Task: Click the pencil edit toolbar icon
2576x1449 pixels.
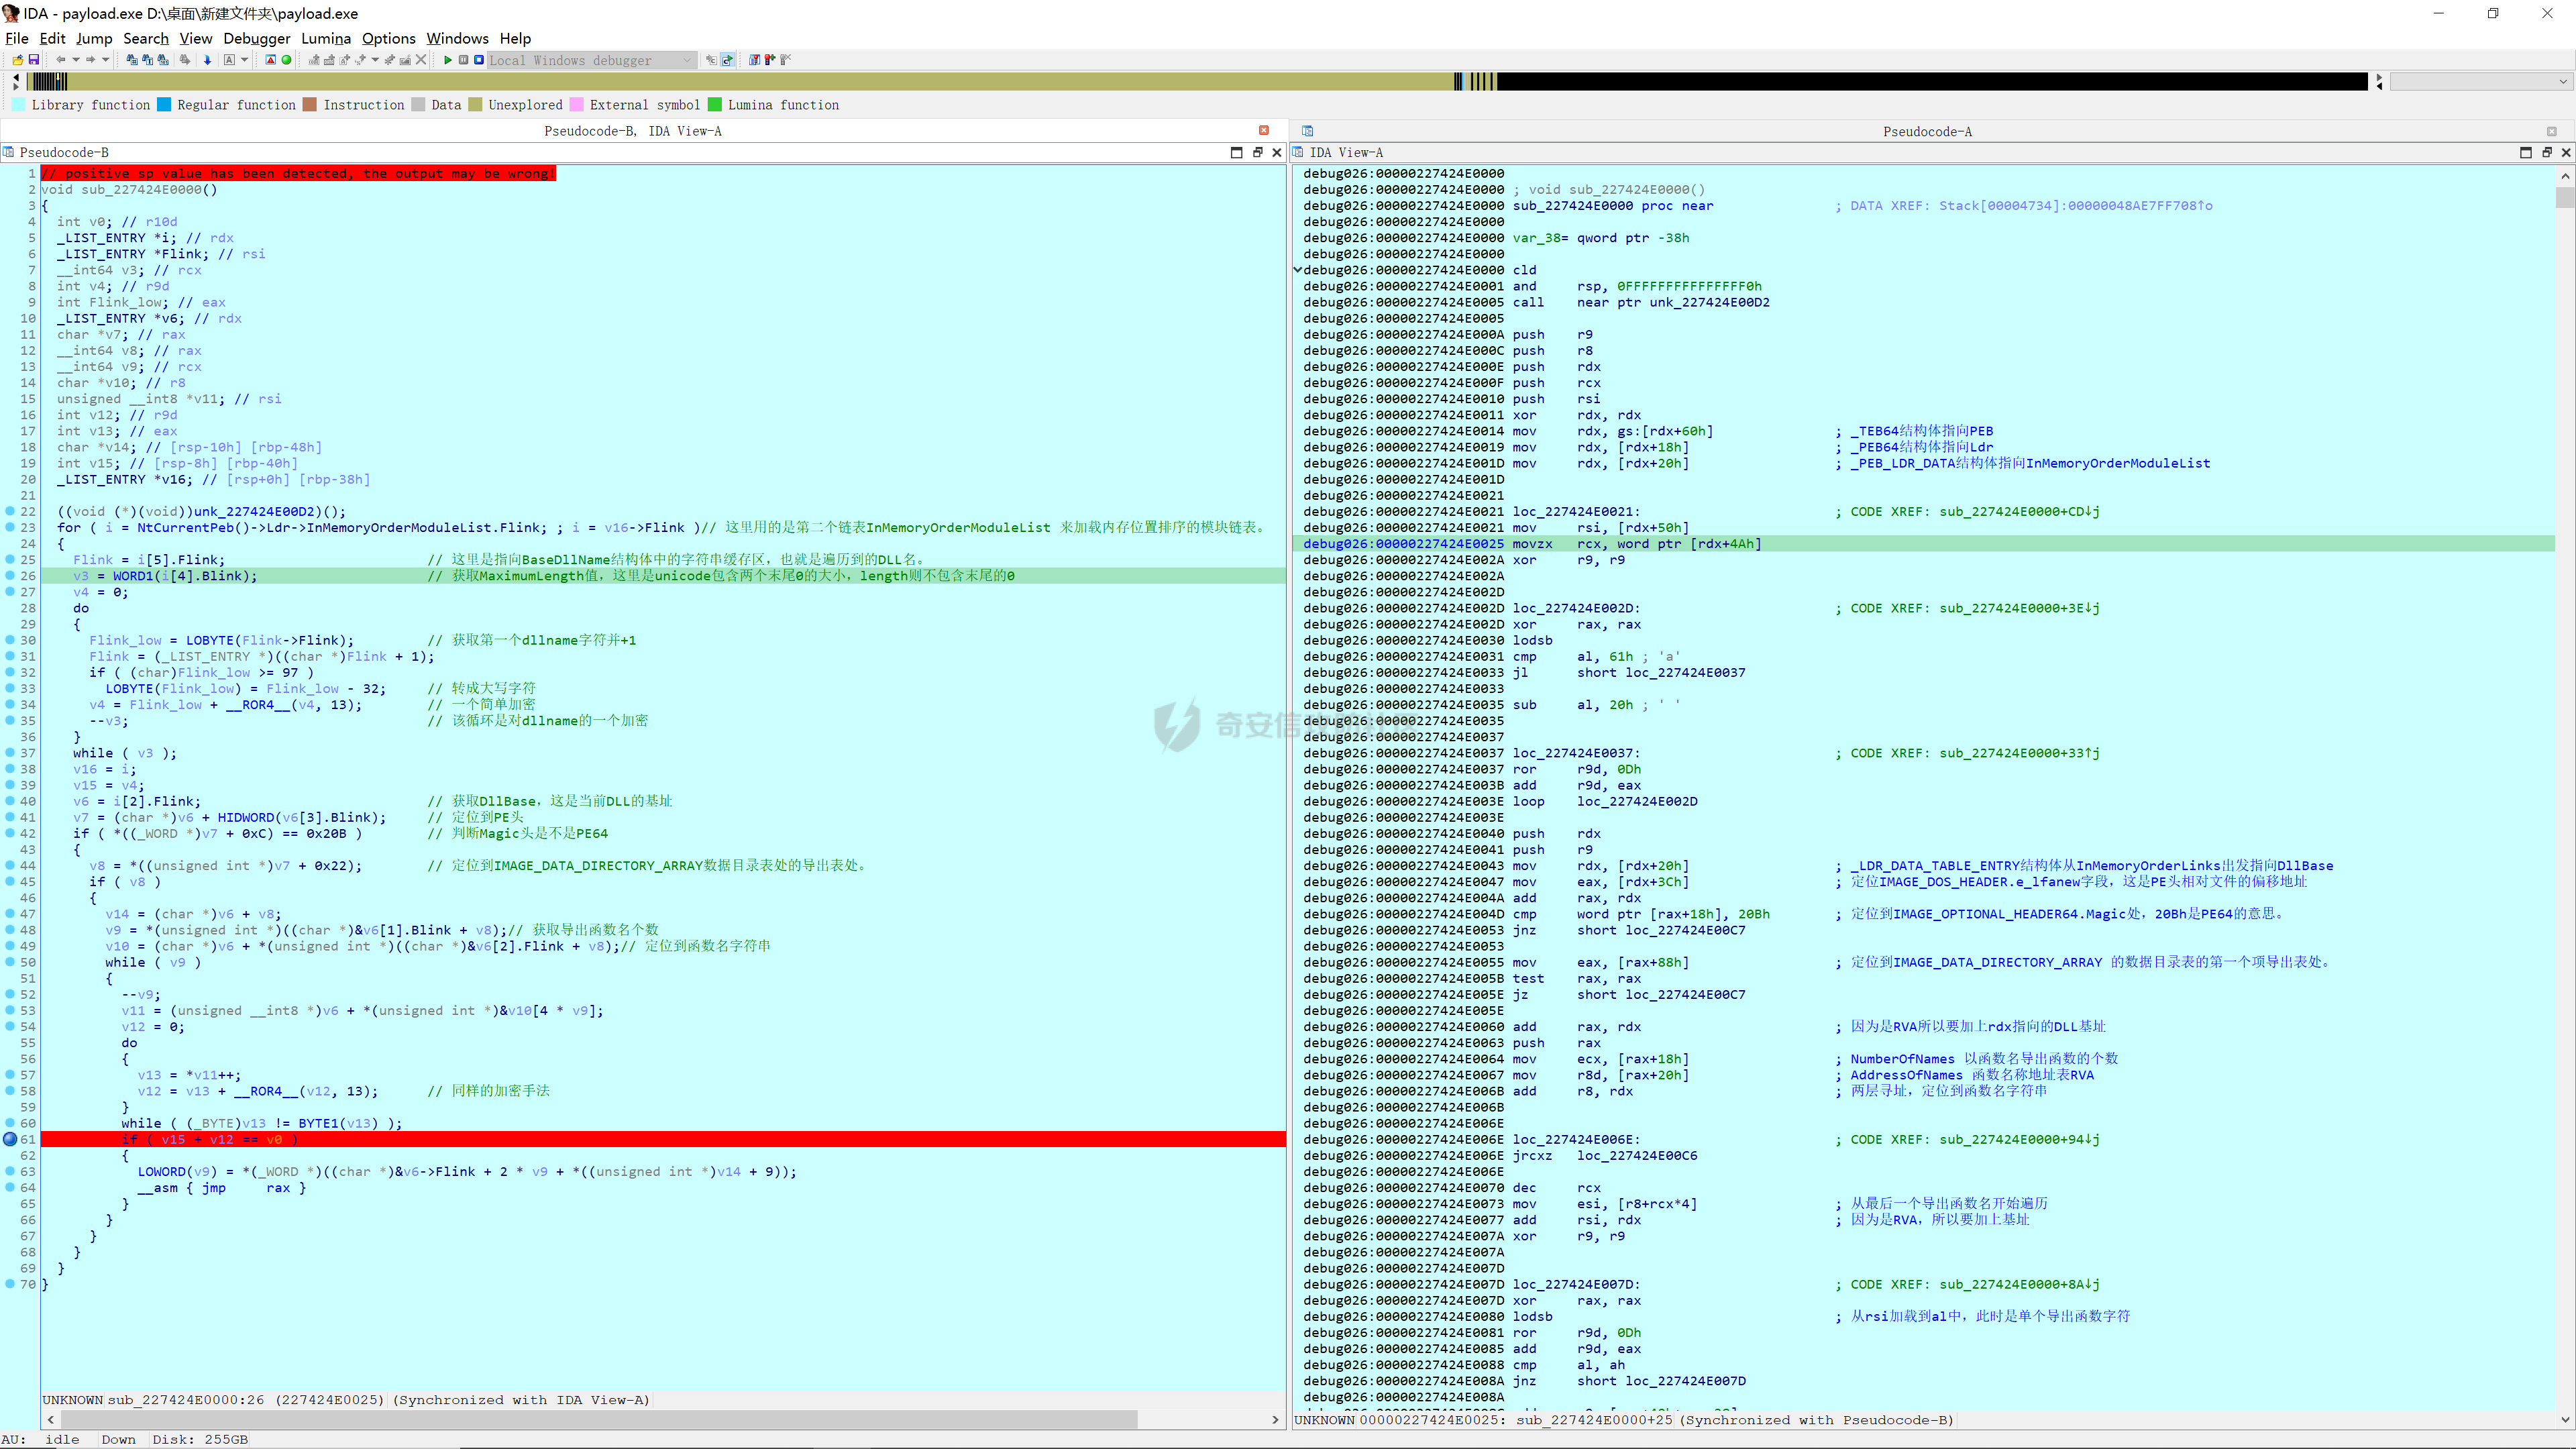Action: [405, 60]
